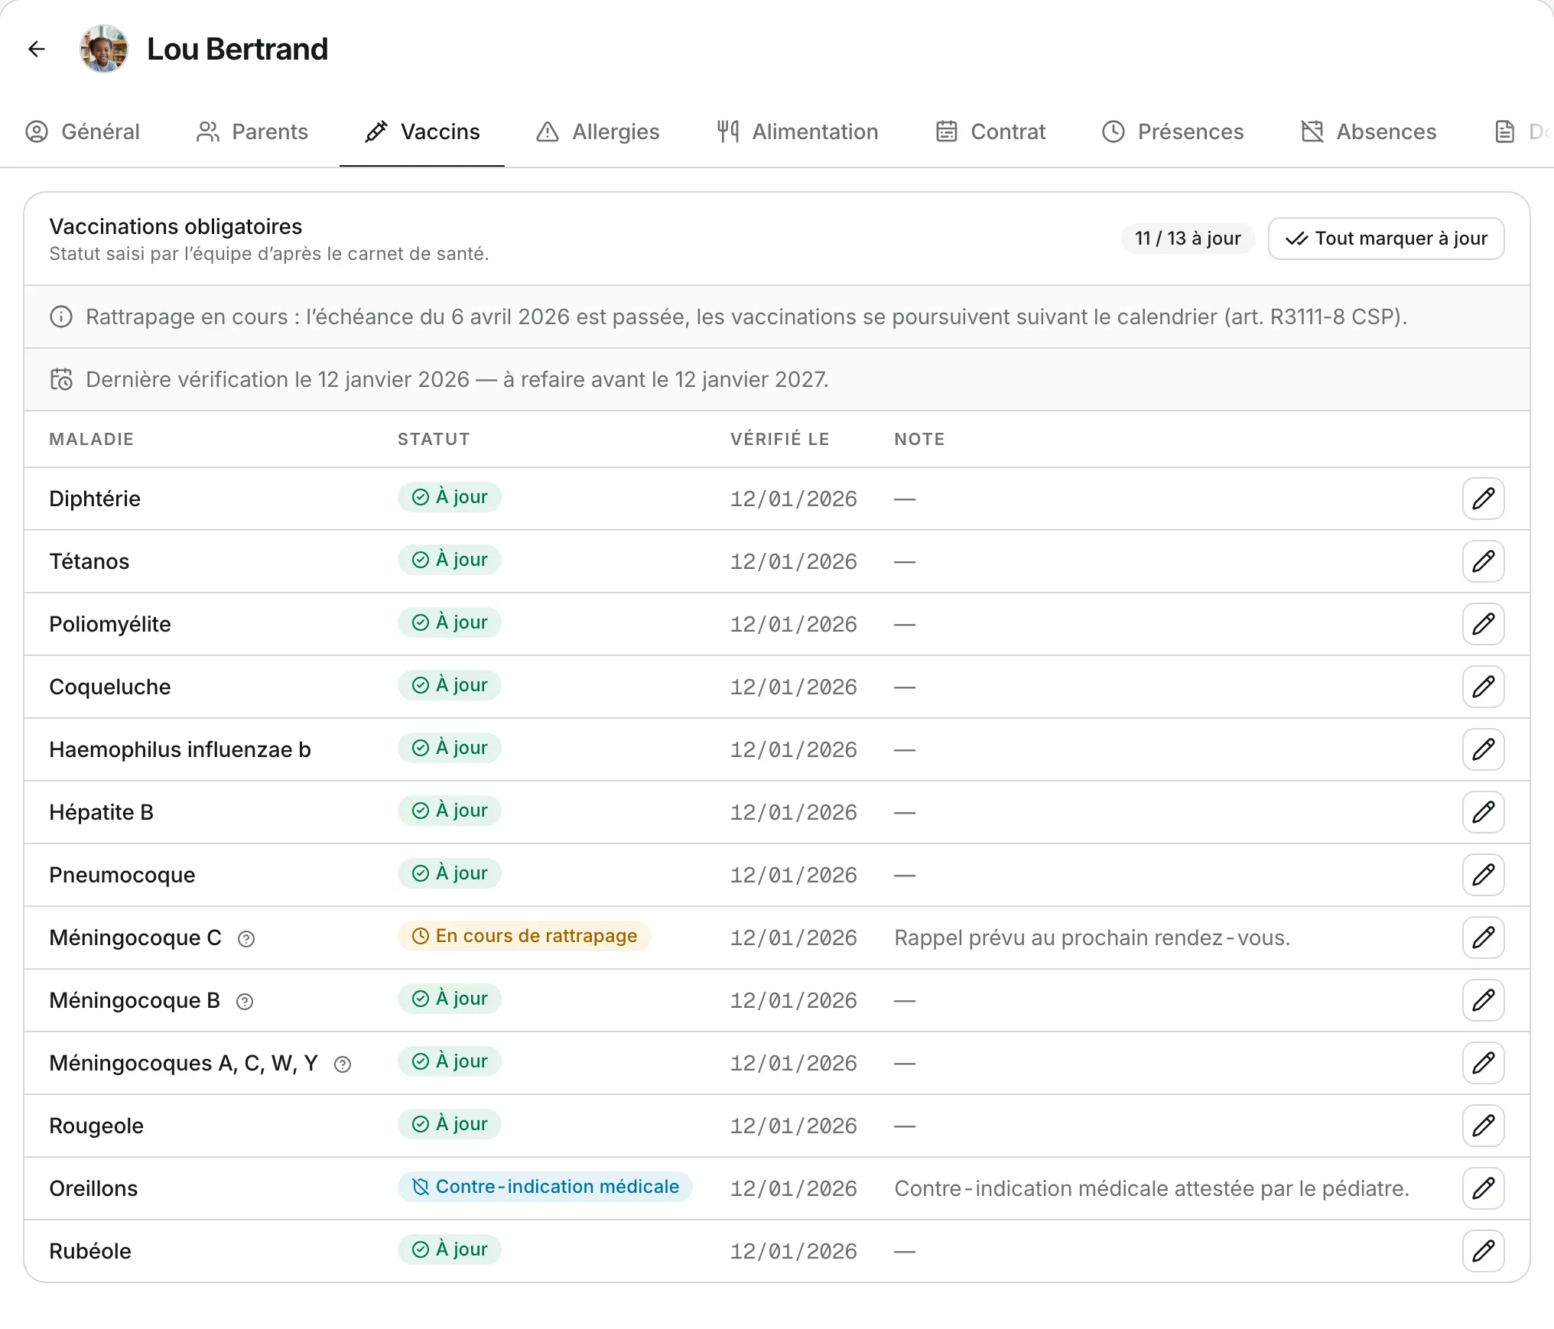
Task: Show help for Méningocoque B
Action: tap(245, 1002)
